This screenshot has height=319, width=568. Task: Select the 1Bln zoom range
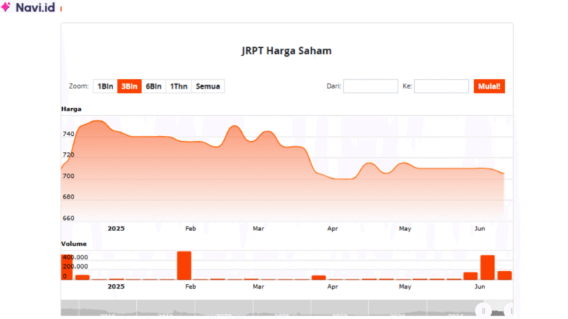pos(105,86)
